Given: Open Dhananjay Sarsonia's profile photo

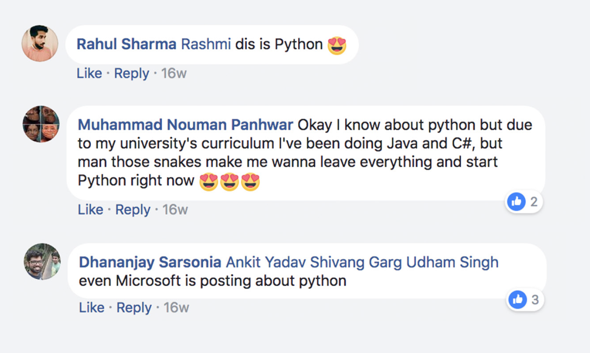Looking at the screenshot, I should click(x=42, y=261).
